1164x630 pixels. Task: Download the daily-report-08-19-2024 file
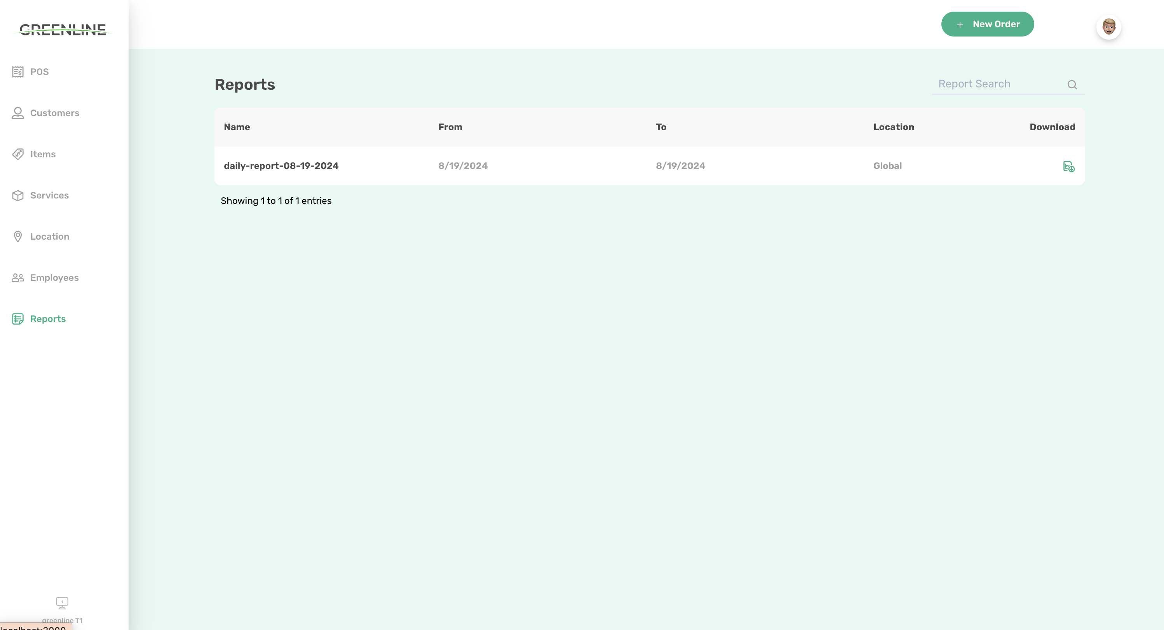[1069, 166]
